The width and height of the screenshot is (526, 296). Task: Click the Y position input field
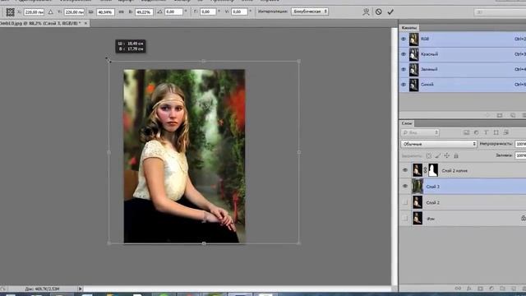pyautogui.click(x=74, y=12)
